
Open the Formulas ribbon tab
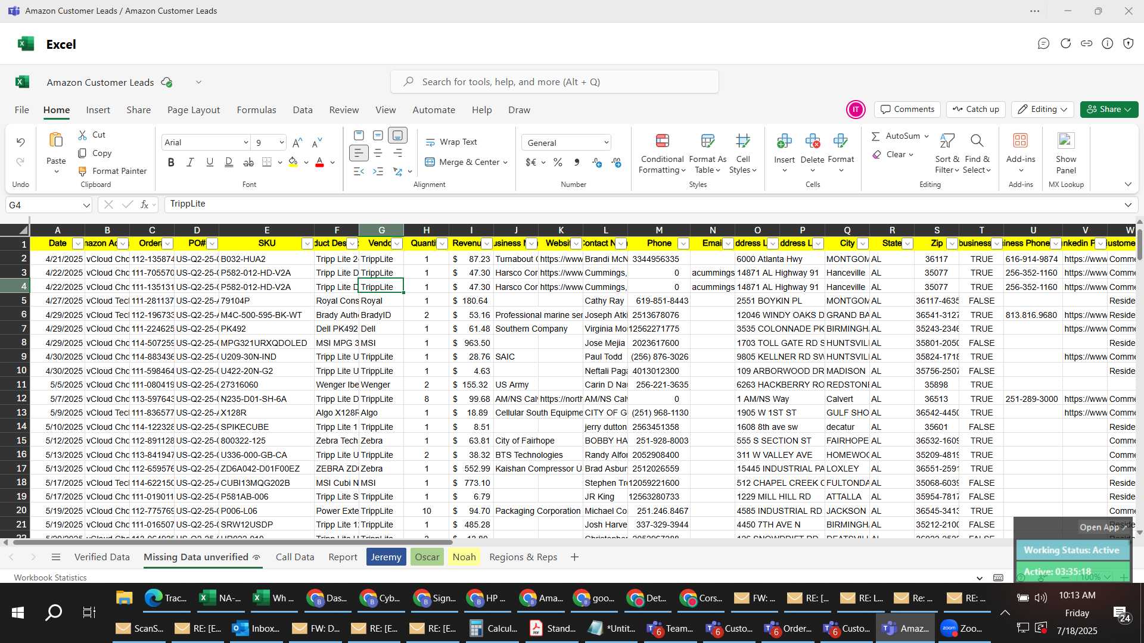coord(256,110)
